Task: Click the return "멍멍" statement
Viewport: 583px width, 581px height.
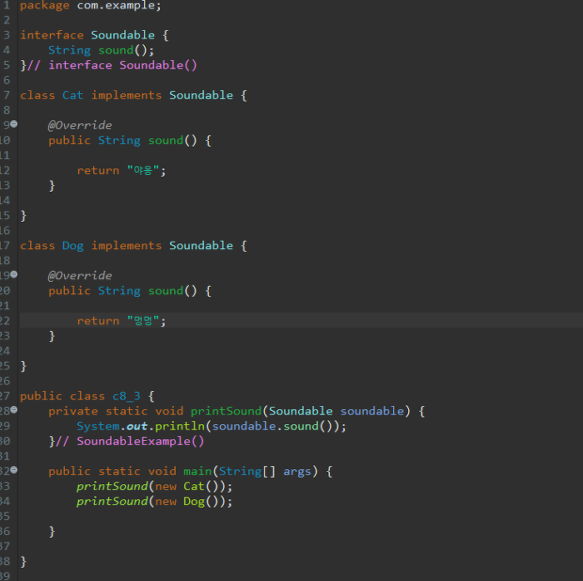Action: point(122,321)
